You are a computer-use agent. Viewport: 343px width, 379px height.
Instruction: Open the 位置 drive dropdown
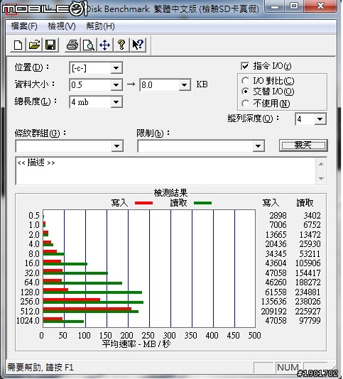tap(116, 68)
